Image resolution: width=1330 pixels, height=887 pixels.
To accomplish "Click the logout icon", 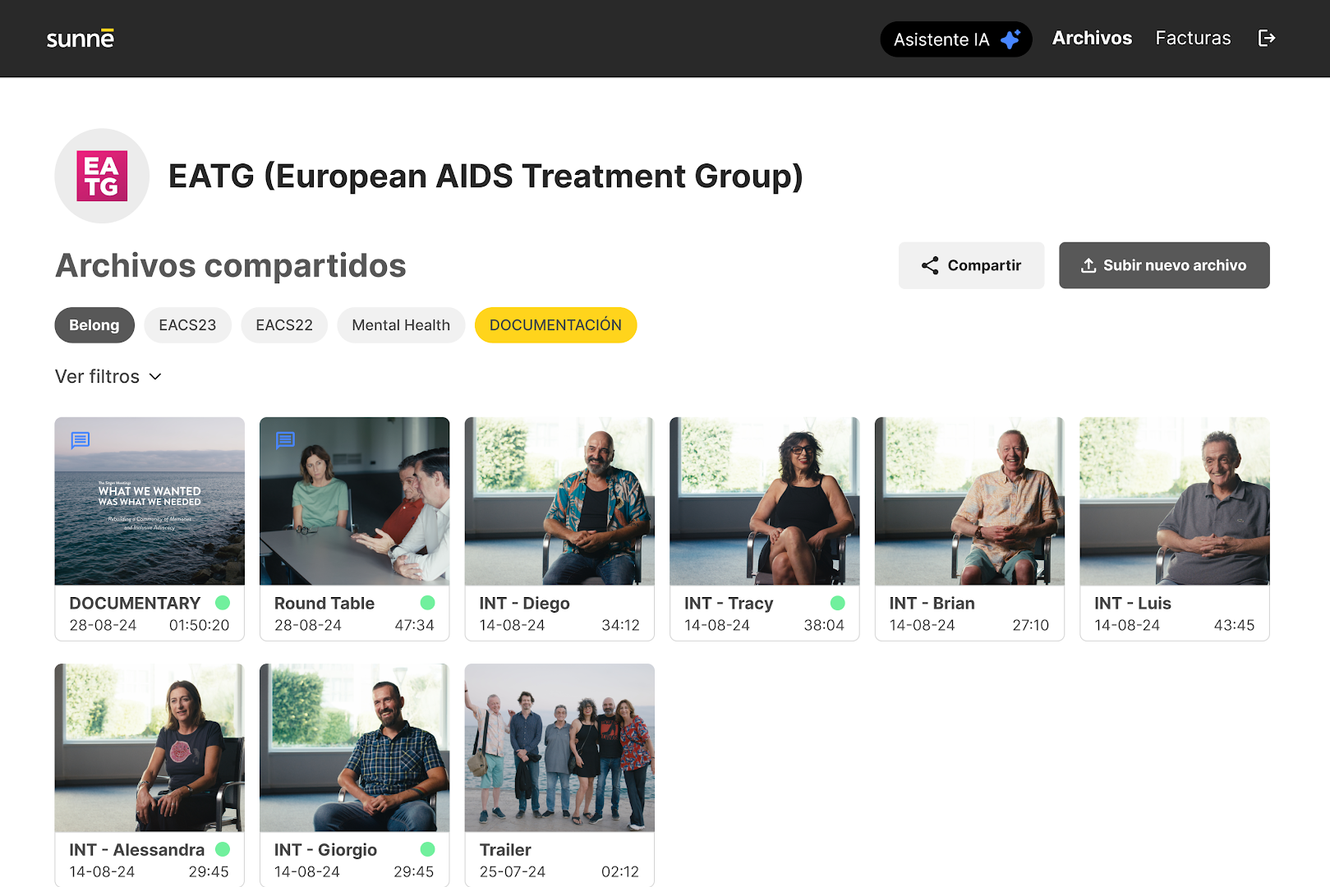I will tap(1267, 38).
